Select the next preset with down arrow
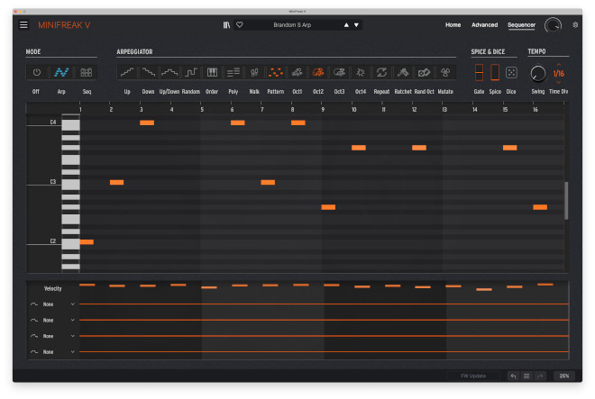 click(357, 25)
